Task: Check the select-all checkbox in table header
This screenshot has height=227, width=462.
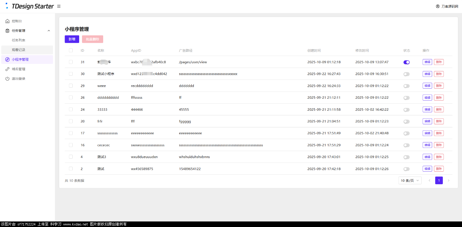Action: click(x=71, y=50)
